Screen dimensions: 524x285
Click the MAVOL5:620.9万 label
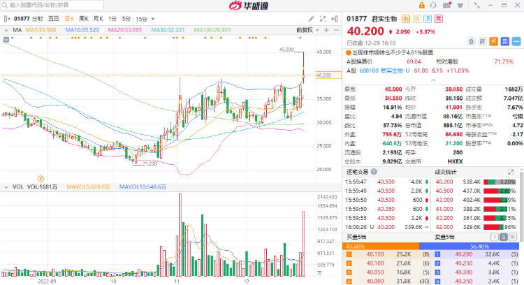coord(88,187)
